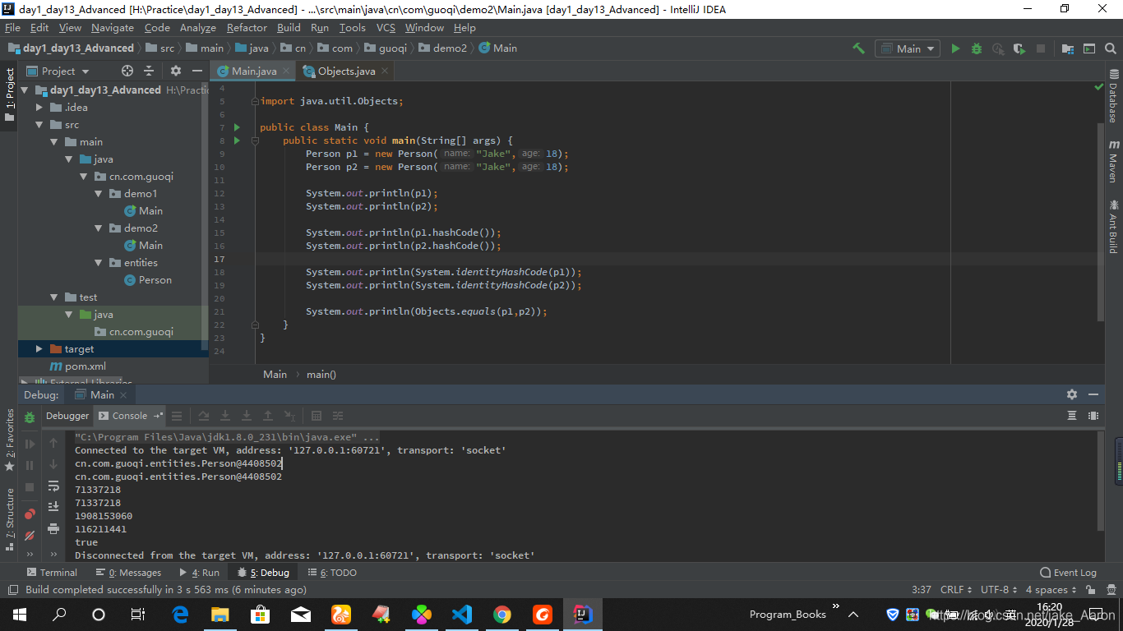Collapse the entities package in the Project tree

coord(98,262)
